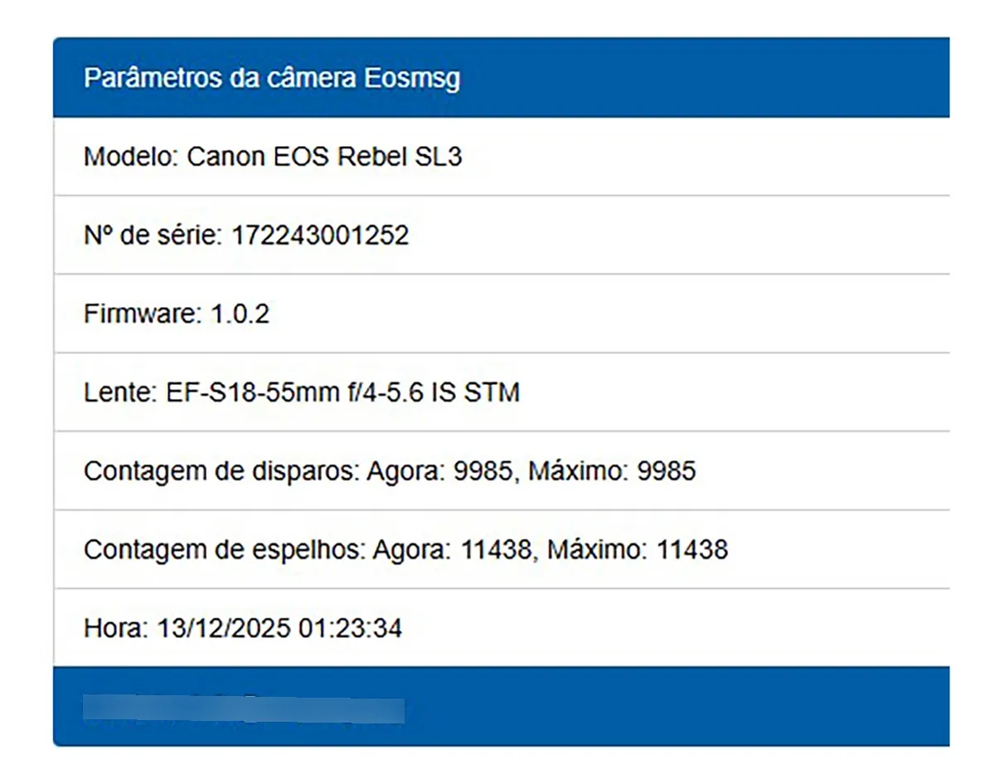Select the date 13/12/2025
Image resolution: width=995 pixels, height=784 pixels.
coord(224,628)
